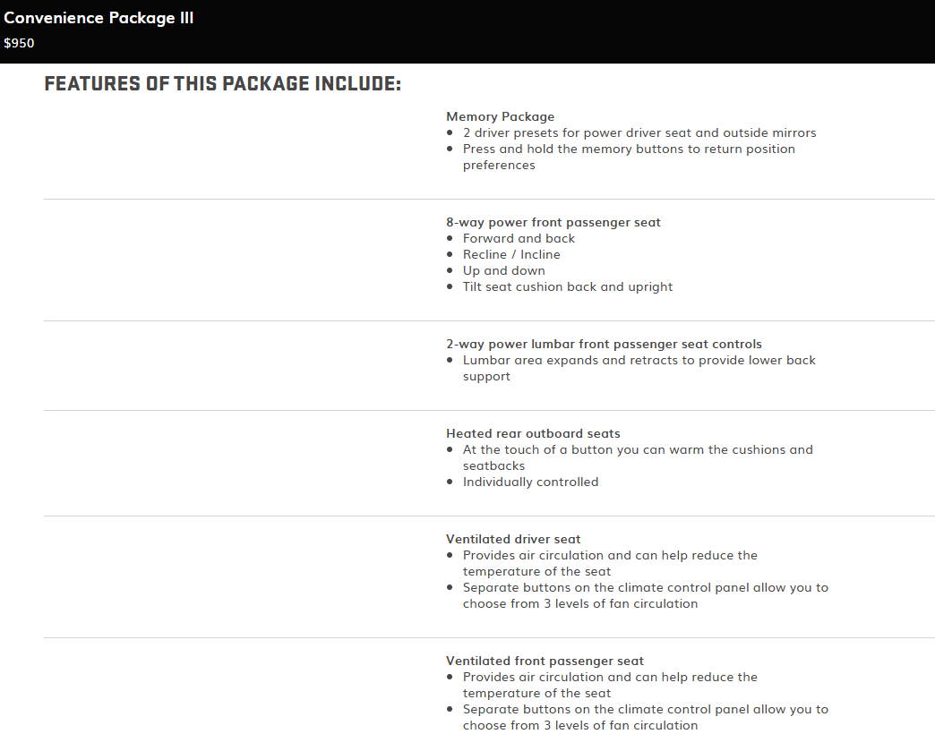Click the 8-way power front passenger seat heading
Image resolution: width=935 pixels, height=734 pixels.
pos(553,222)
